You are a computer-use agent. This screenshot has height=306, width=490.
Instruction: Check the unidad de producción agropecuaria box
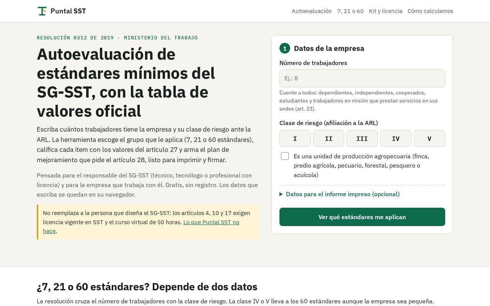pos(285,156)
